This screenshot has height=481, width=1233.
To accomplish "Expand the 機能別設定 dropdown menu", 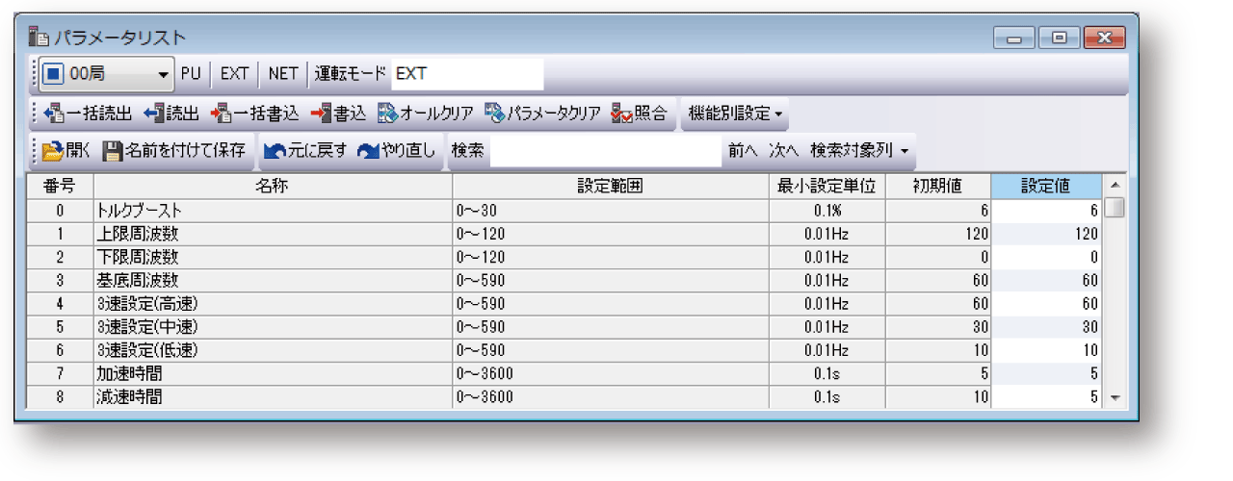I will coord(734,114).
